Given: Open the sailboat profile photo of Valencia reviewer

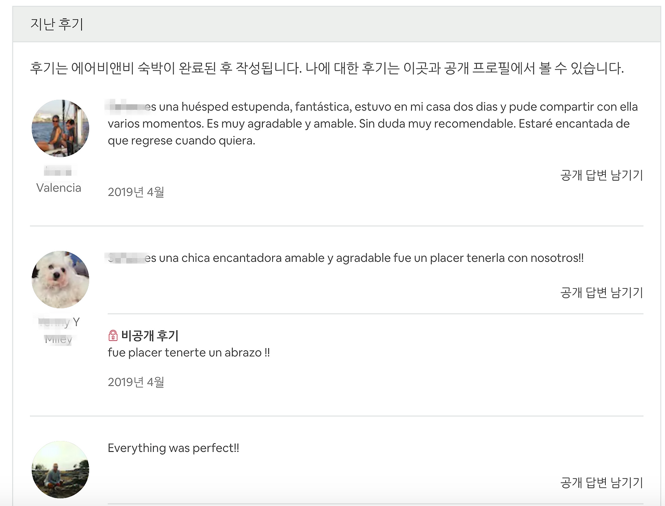Looking at the screenshot, I should click(x=60, y=128).
